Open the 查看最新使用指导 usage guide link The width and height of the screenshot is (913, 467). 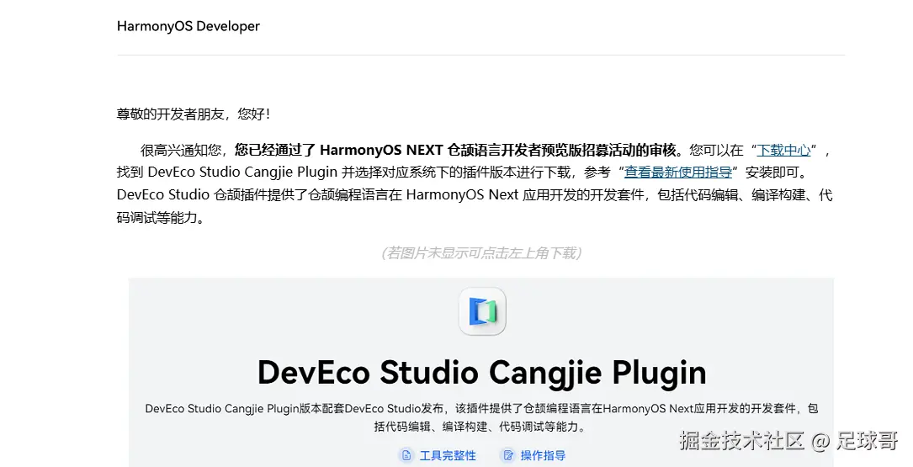[x=678, y=172]
